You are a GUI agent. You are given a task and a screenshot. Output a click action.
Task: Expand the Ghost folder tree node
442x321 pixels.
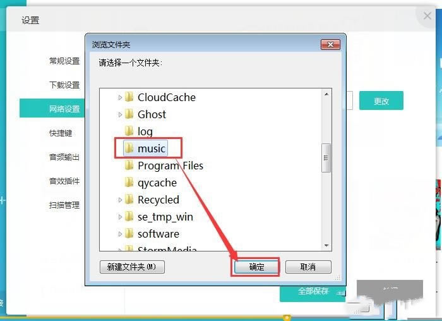pos(121,114)
